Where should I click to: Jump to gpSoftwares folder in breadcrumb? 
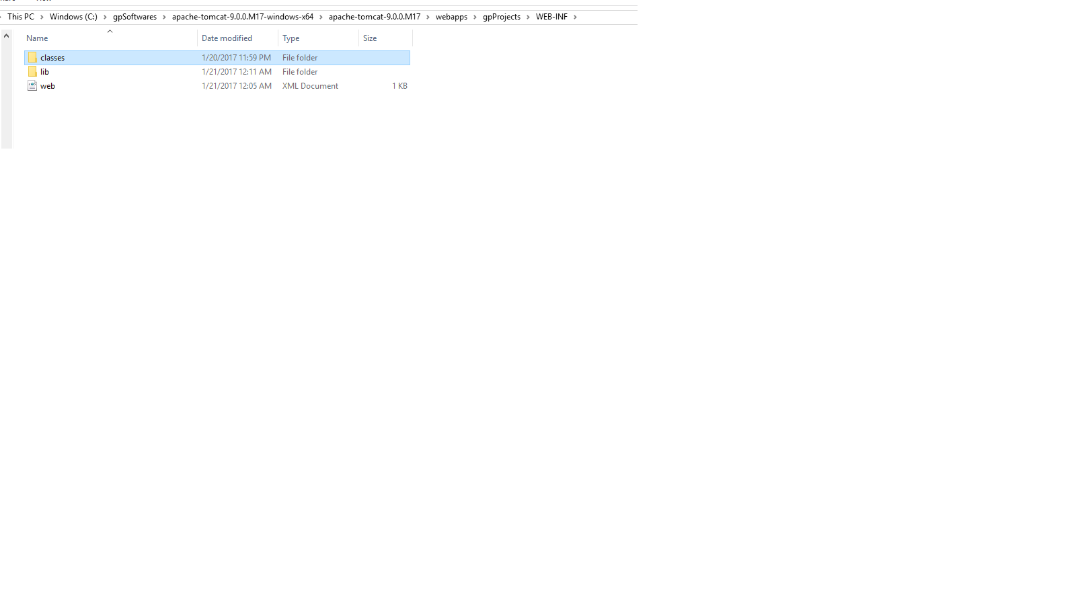coord(134,17)
